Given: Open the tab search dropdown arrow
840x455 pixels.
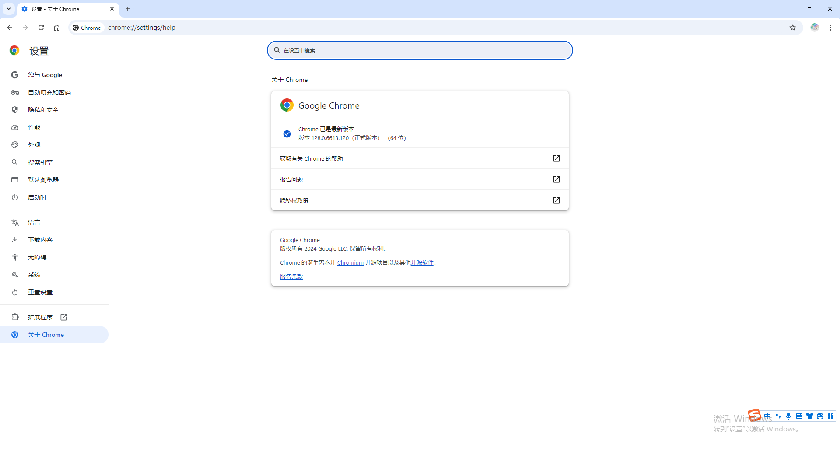Looking at the screenshot, I should (x=9, y=9).
